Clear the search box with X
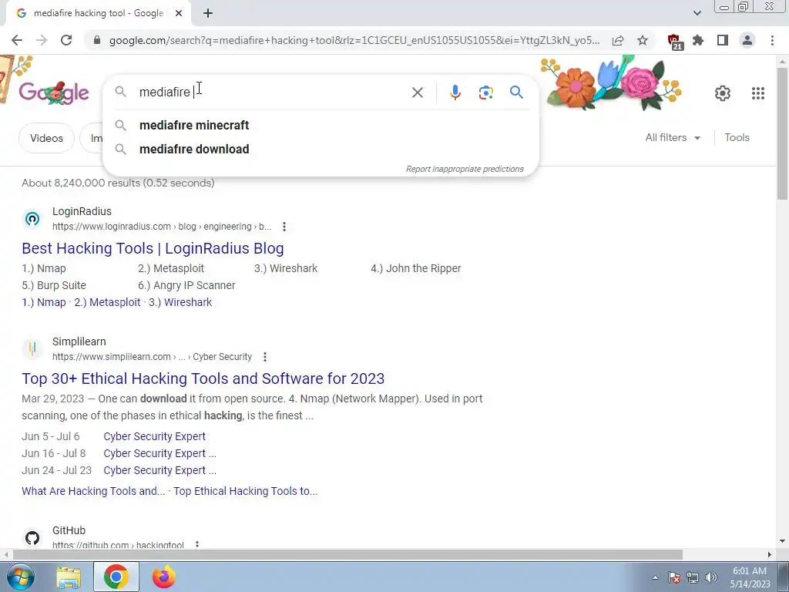This screenshot has height=592, width=789. coord(417,92)
